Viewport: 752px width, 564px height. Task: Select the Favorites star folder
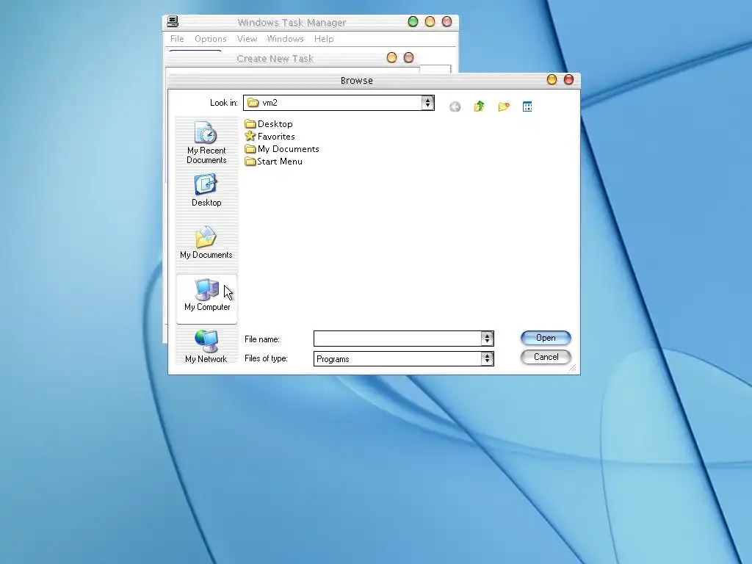click(x=270, y=136)
